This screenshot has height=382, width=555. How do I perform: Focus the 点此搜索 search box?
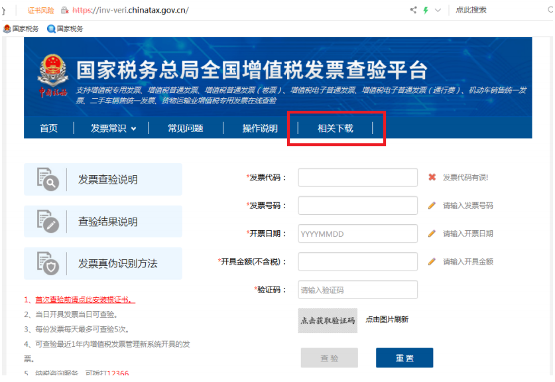[471, 10]
